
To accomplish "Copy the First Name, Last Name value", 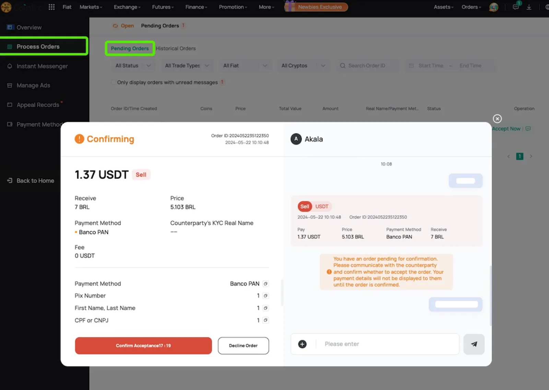I will pos(265,308).
